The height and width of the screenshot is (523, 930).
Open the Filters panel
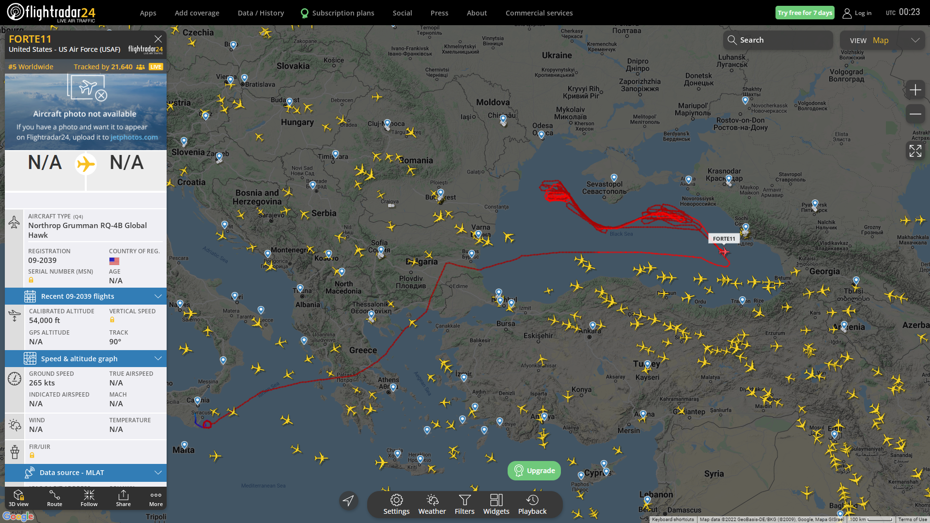click(x=465, y=504)
